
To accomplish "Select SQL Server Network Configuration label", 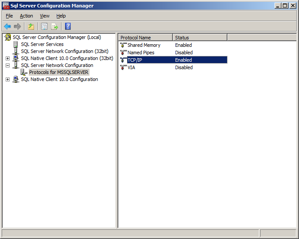I will click(57, 65).
